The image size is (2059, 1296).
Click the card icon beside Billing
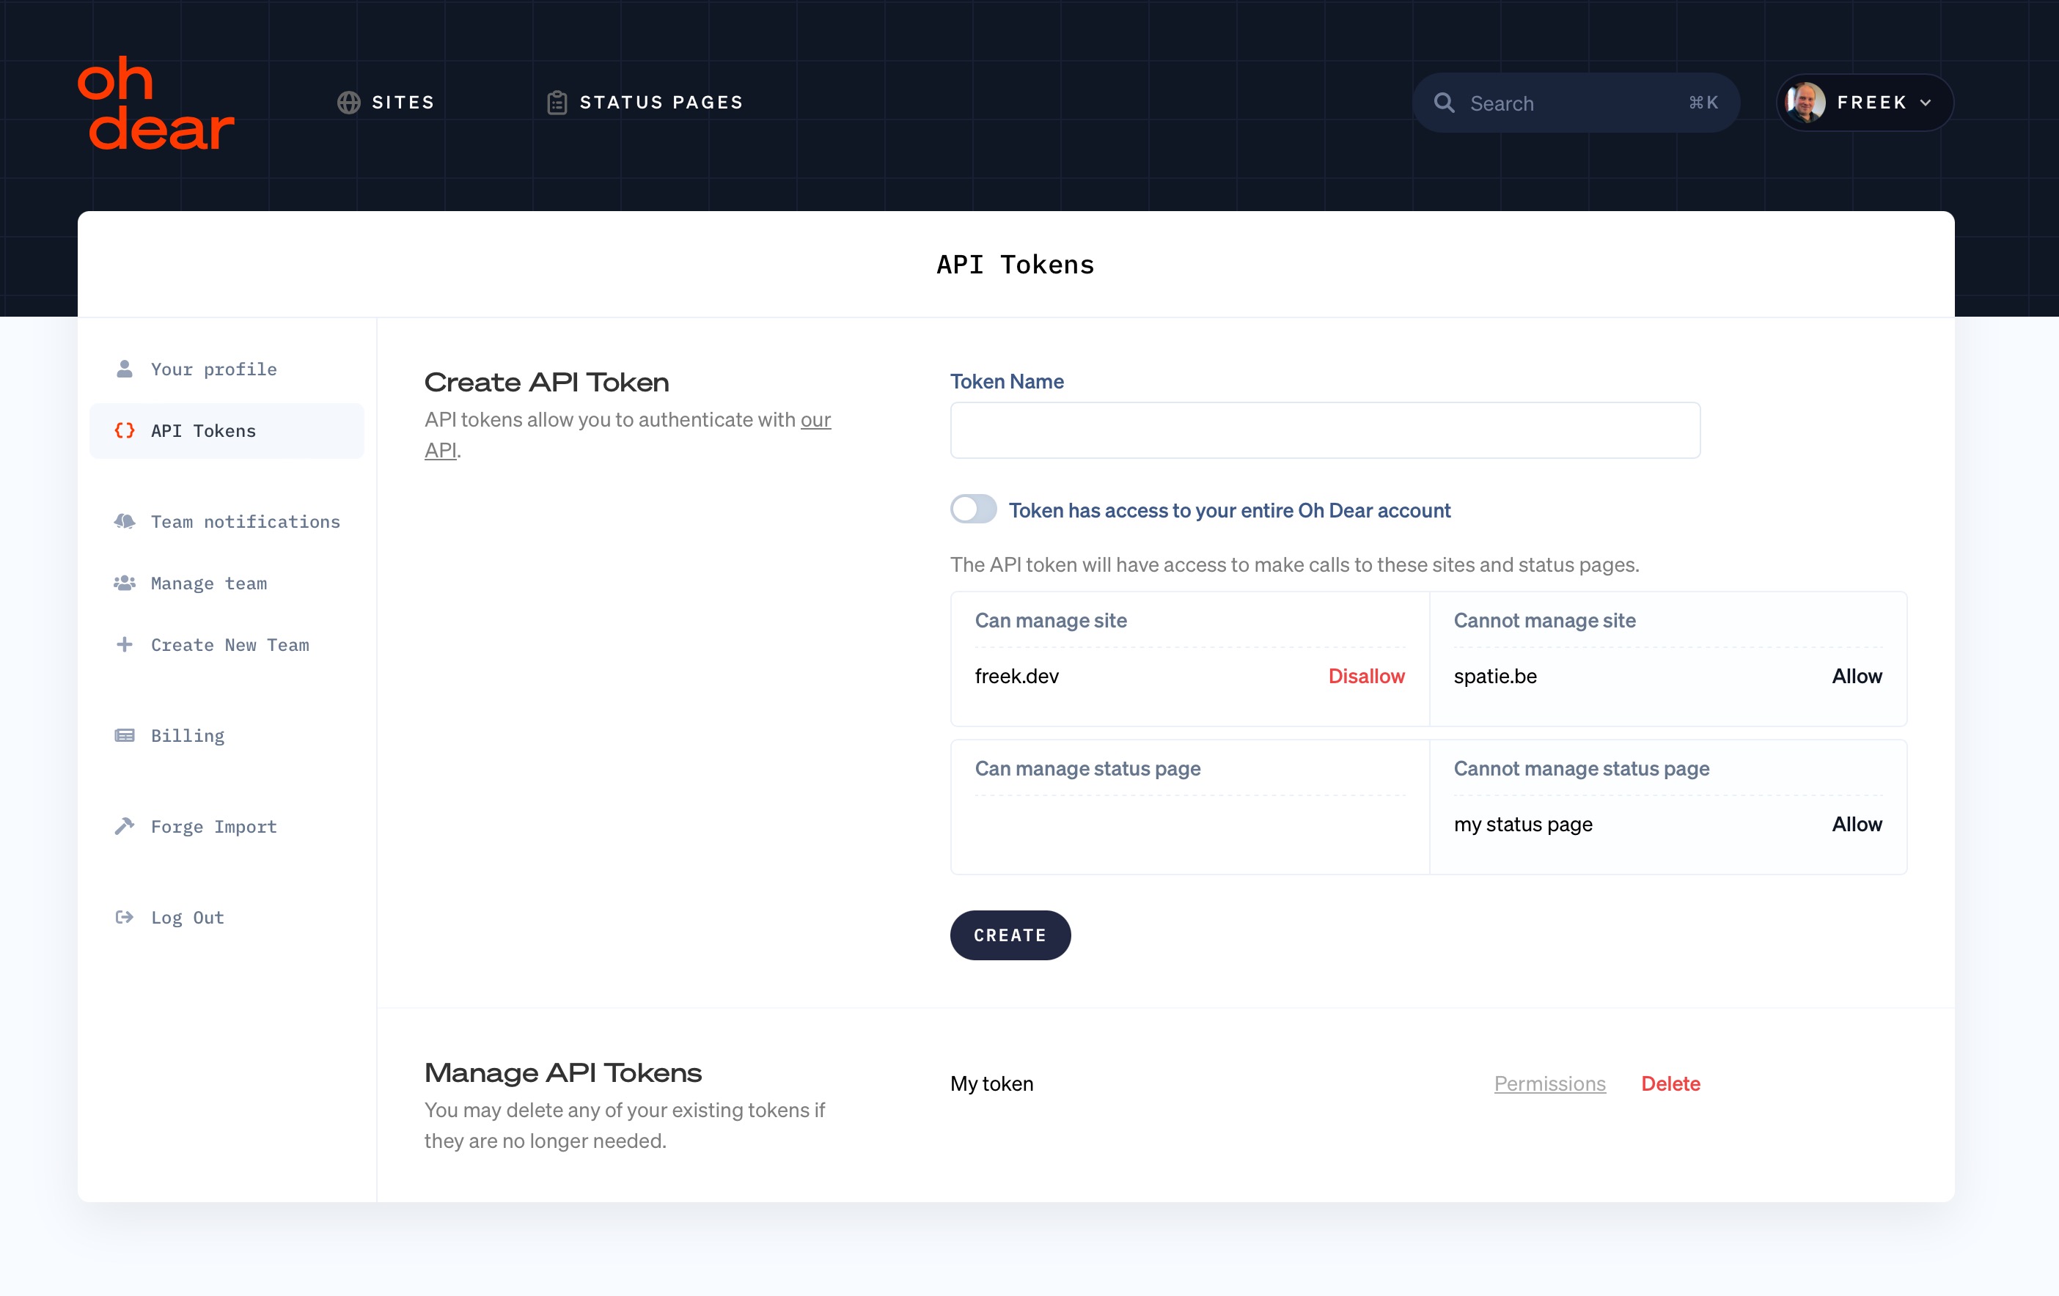click(x=125, y=734)
